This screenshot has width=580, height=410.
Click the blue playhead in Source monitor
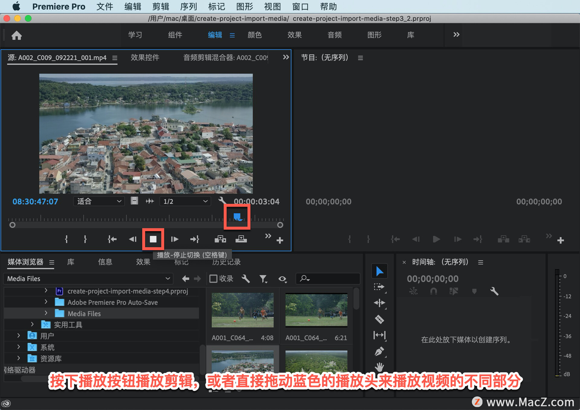point(237,217)
